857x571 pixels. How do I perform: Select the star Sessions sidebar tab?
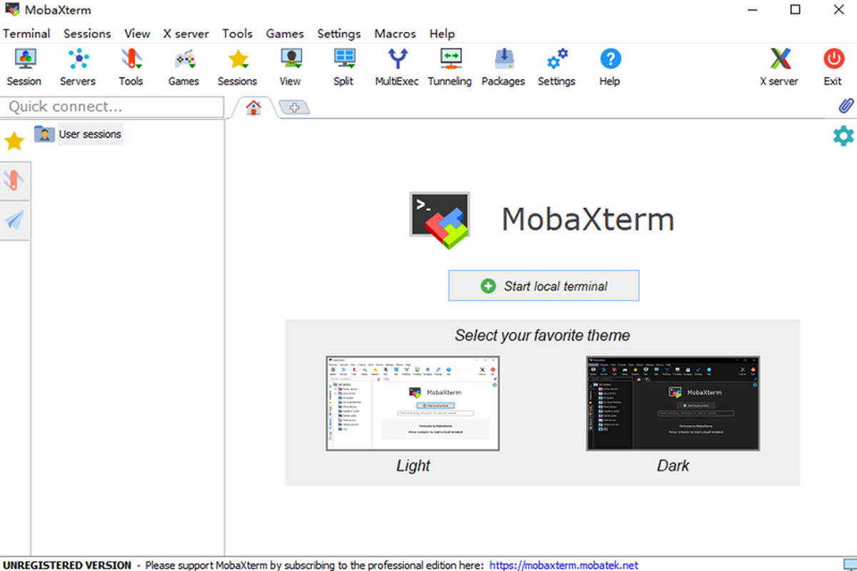pyautogui.click(x=14, y=141)
